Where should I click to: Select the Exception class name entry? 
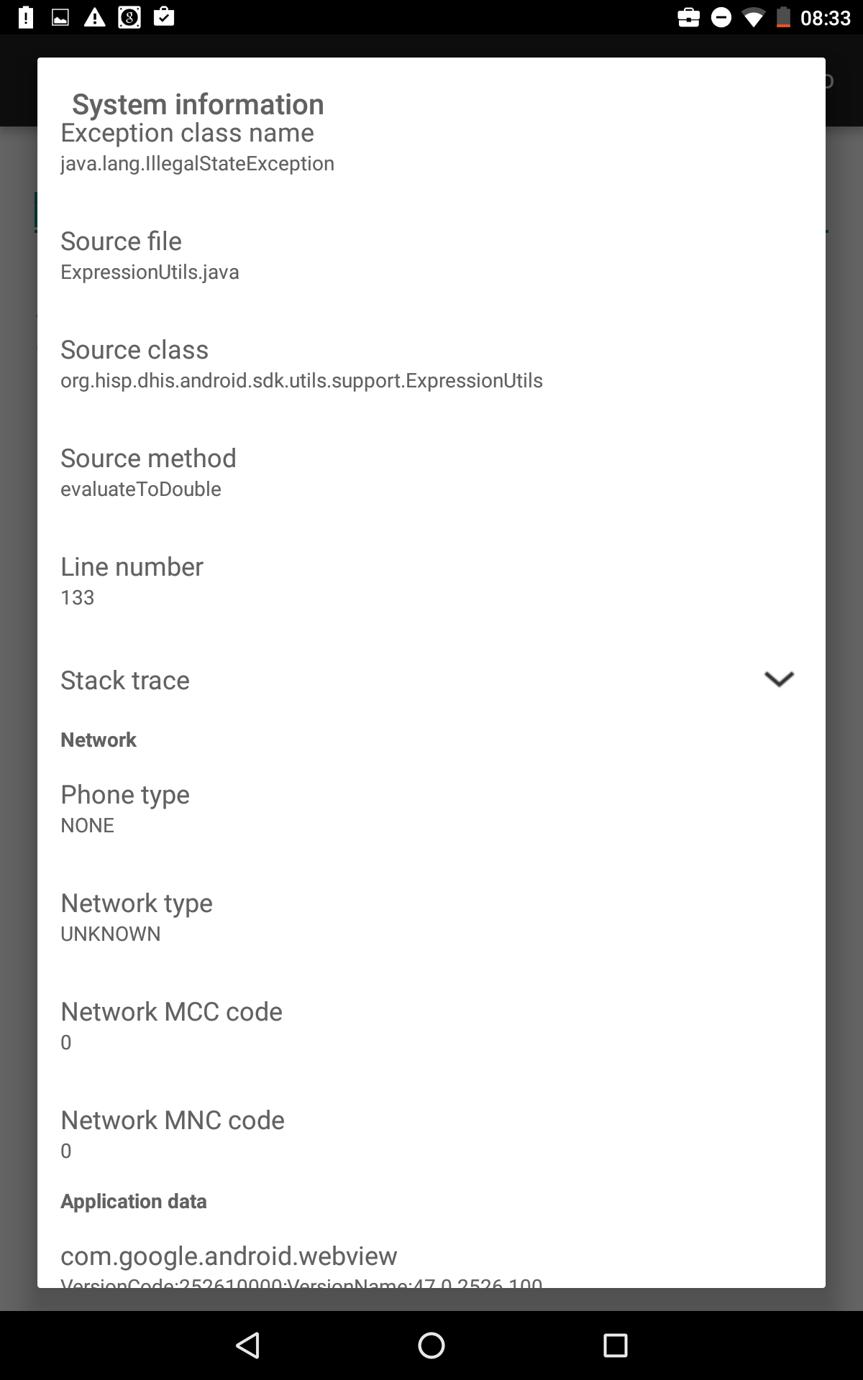[197, 147]
